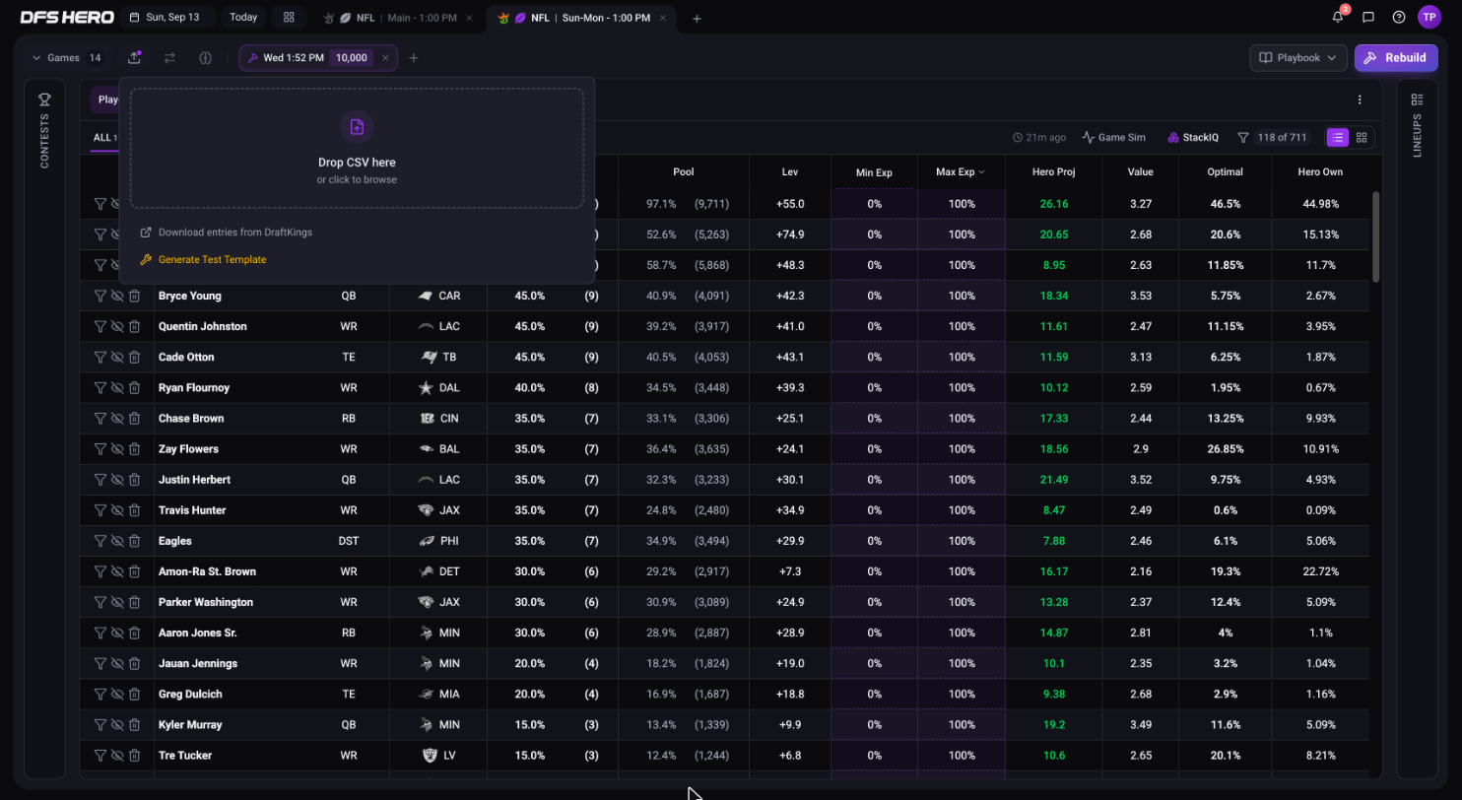The image size is (1462, 800).
Task: Select the ALL players tab
Action: 104,138
